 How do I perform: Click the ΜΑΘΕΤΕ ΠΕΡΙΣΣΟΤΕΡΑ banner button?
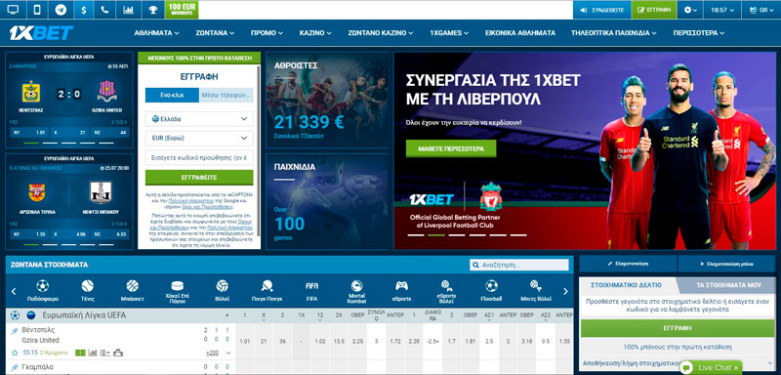pyautogui.click(x=451, y=148)
